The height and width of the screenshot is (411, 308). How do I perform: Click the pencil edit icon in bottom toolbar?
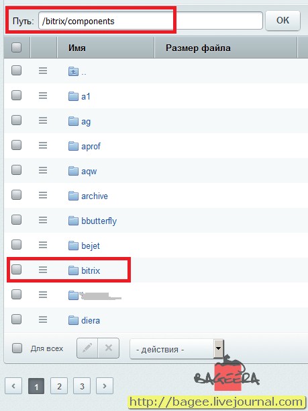87,348
